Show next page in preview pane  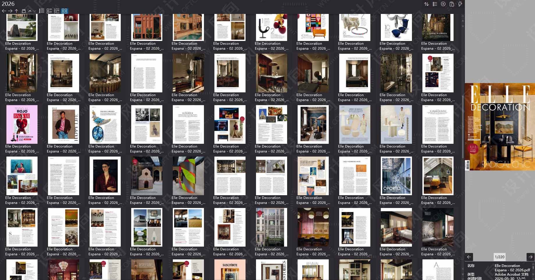point(531,257)
